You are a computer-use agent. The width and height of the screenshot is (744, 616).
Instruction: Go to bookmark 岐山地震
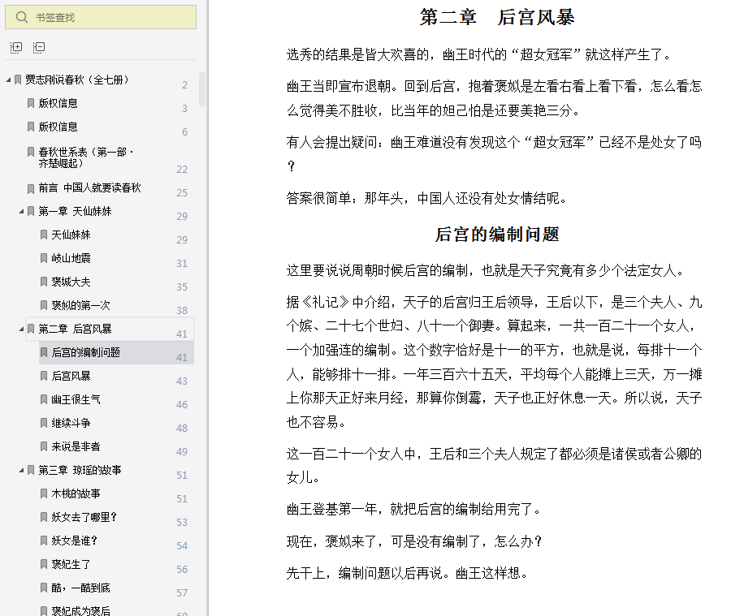[x=71, y=258]
